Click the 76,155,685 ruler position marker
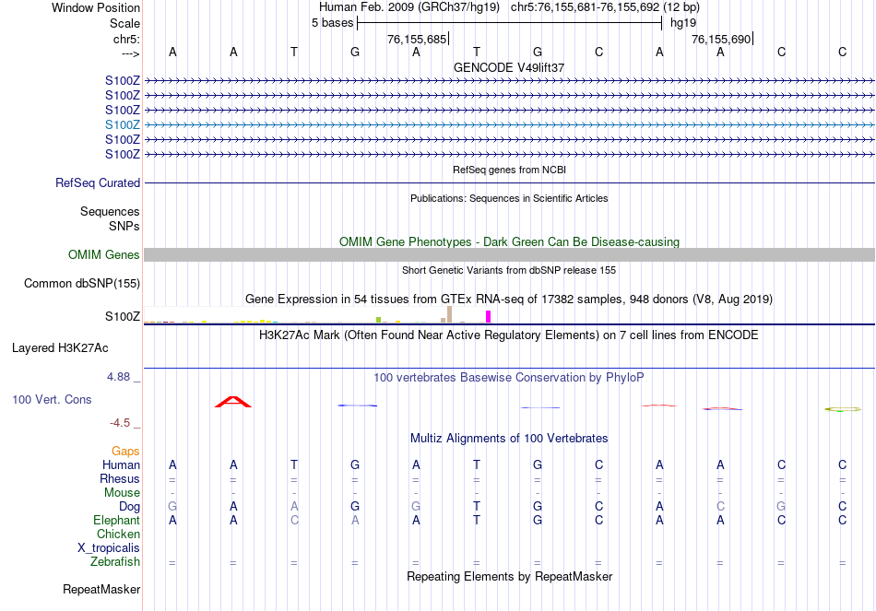The image size is (876, 611). 417,39
